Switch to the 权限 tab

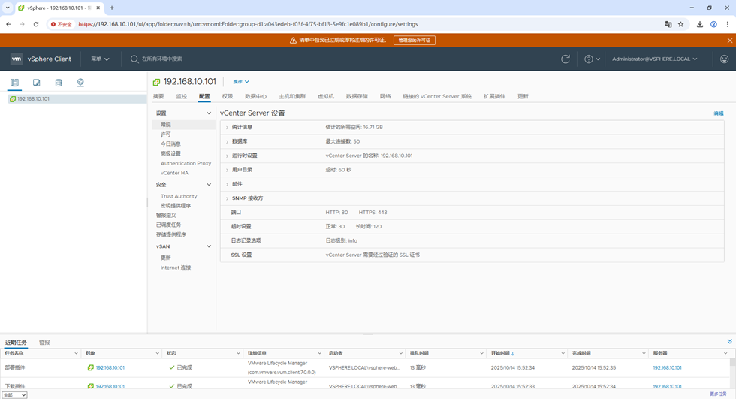pos(227,97)
